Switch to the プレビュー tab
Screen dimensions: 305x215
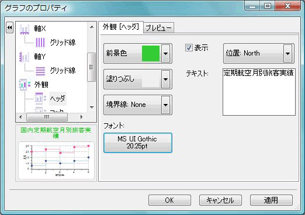(x=158, y=27)
